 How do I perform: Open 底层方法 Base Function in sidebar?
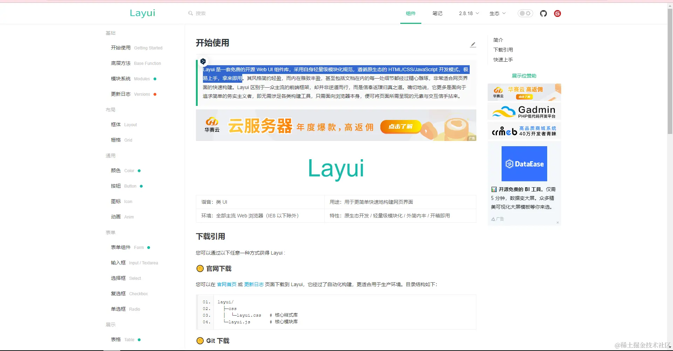coord(136,63)
